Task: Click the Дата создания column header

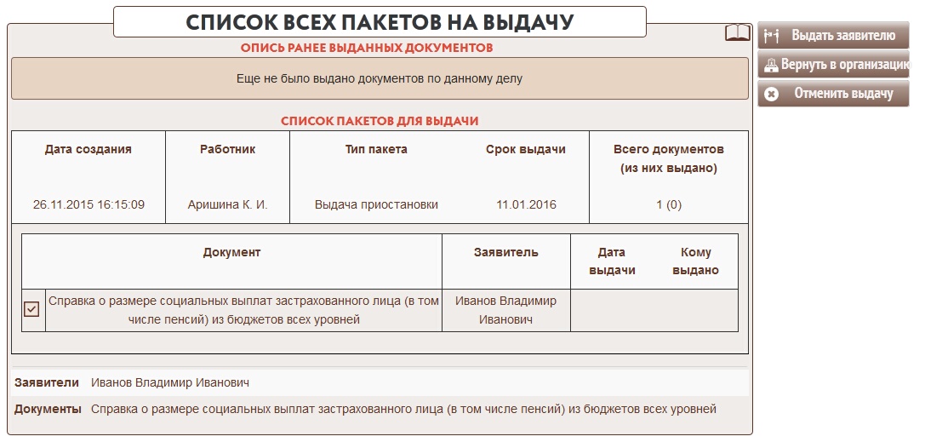Action: click(88, 149)
